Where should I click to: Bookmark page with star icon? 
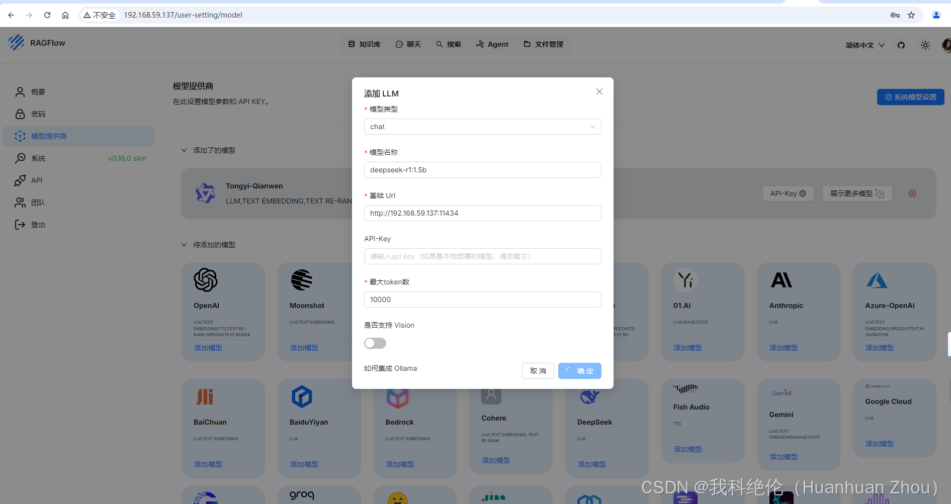tap(911, 15)
